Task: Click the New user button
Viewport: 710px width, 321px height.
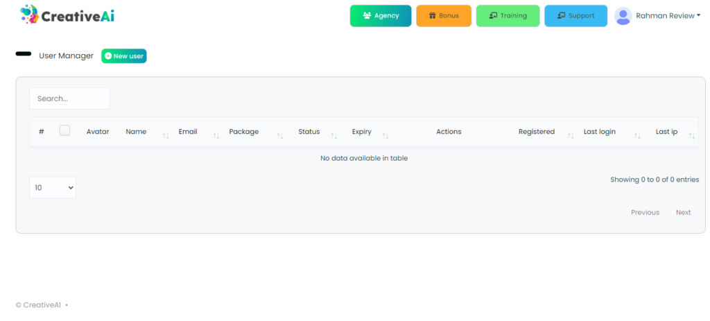Action: pyautogui.click(x=124, y=56)
